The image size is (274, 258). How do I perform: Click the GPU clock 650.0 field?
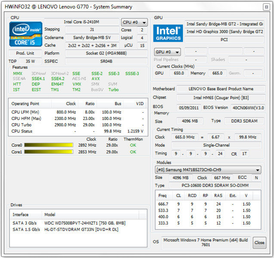pos(179,73)
